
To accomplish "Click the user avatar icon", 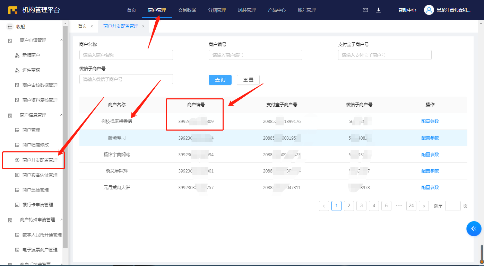I will [429, 10].
